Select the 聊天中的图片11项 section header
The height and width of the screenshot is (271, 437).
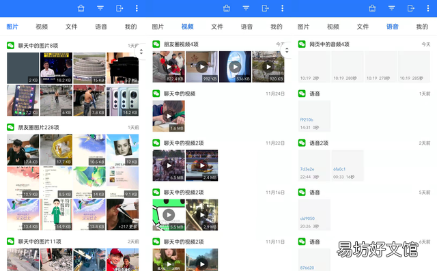(x=40, y=242)
